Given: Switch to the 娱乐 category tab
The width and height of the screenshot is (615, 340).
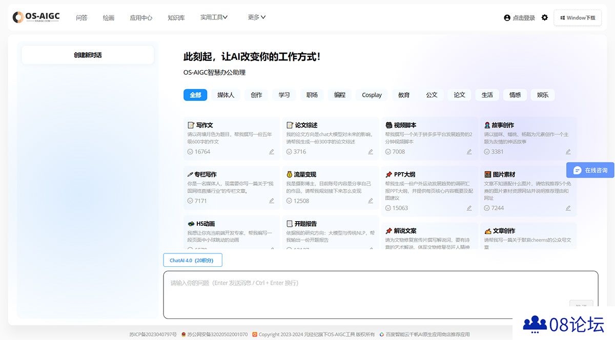Looking at the screenshot, I should pos(543,95).
